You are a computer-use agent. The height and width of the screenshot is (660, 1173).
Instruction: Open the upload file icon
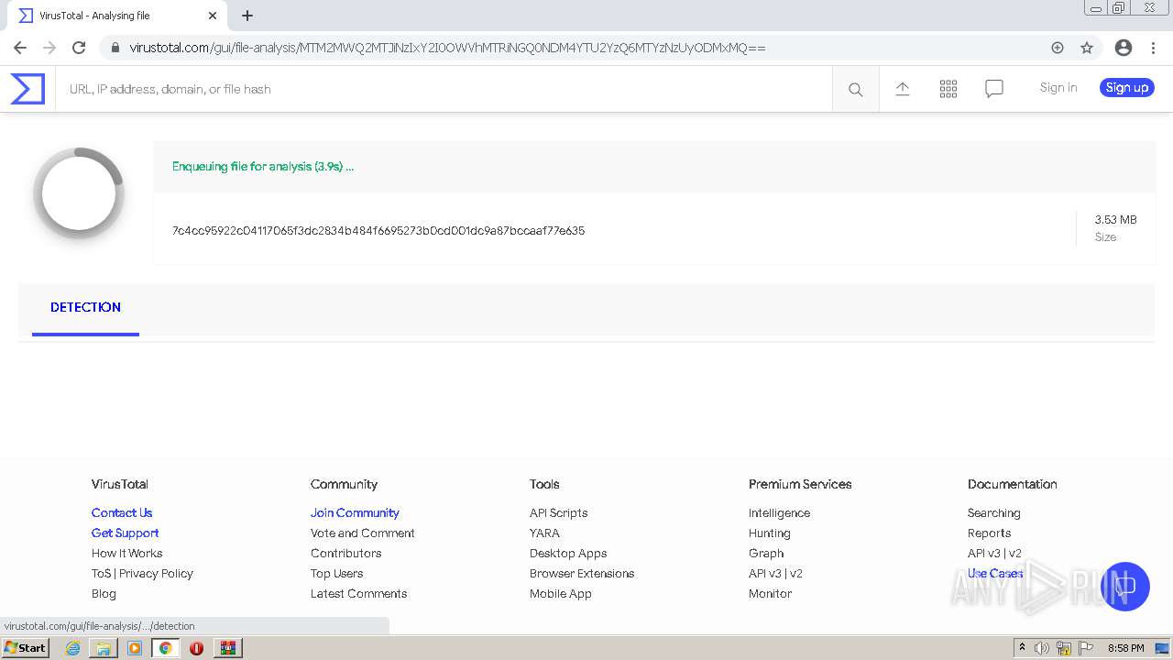903,89
